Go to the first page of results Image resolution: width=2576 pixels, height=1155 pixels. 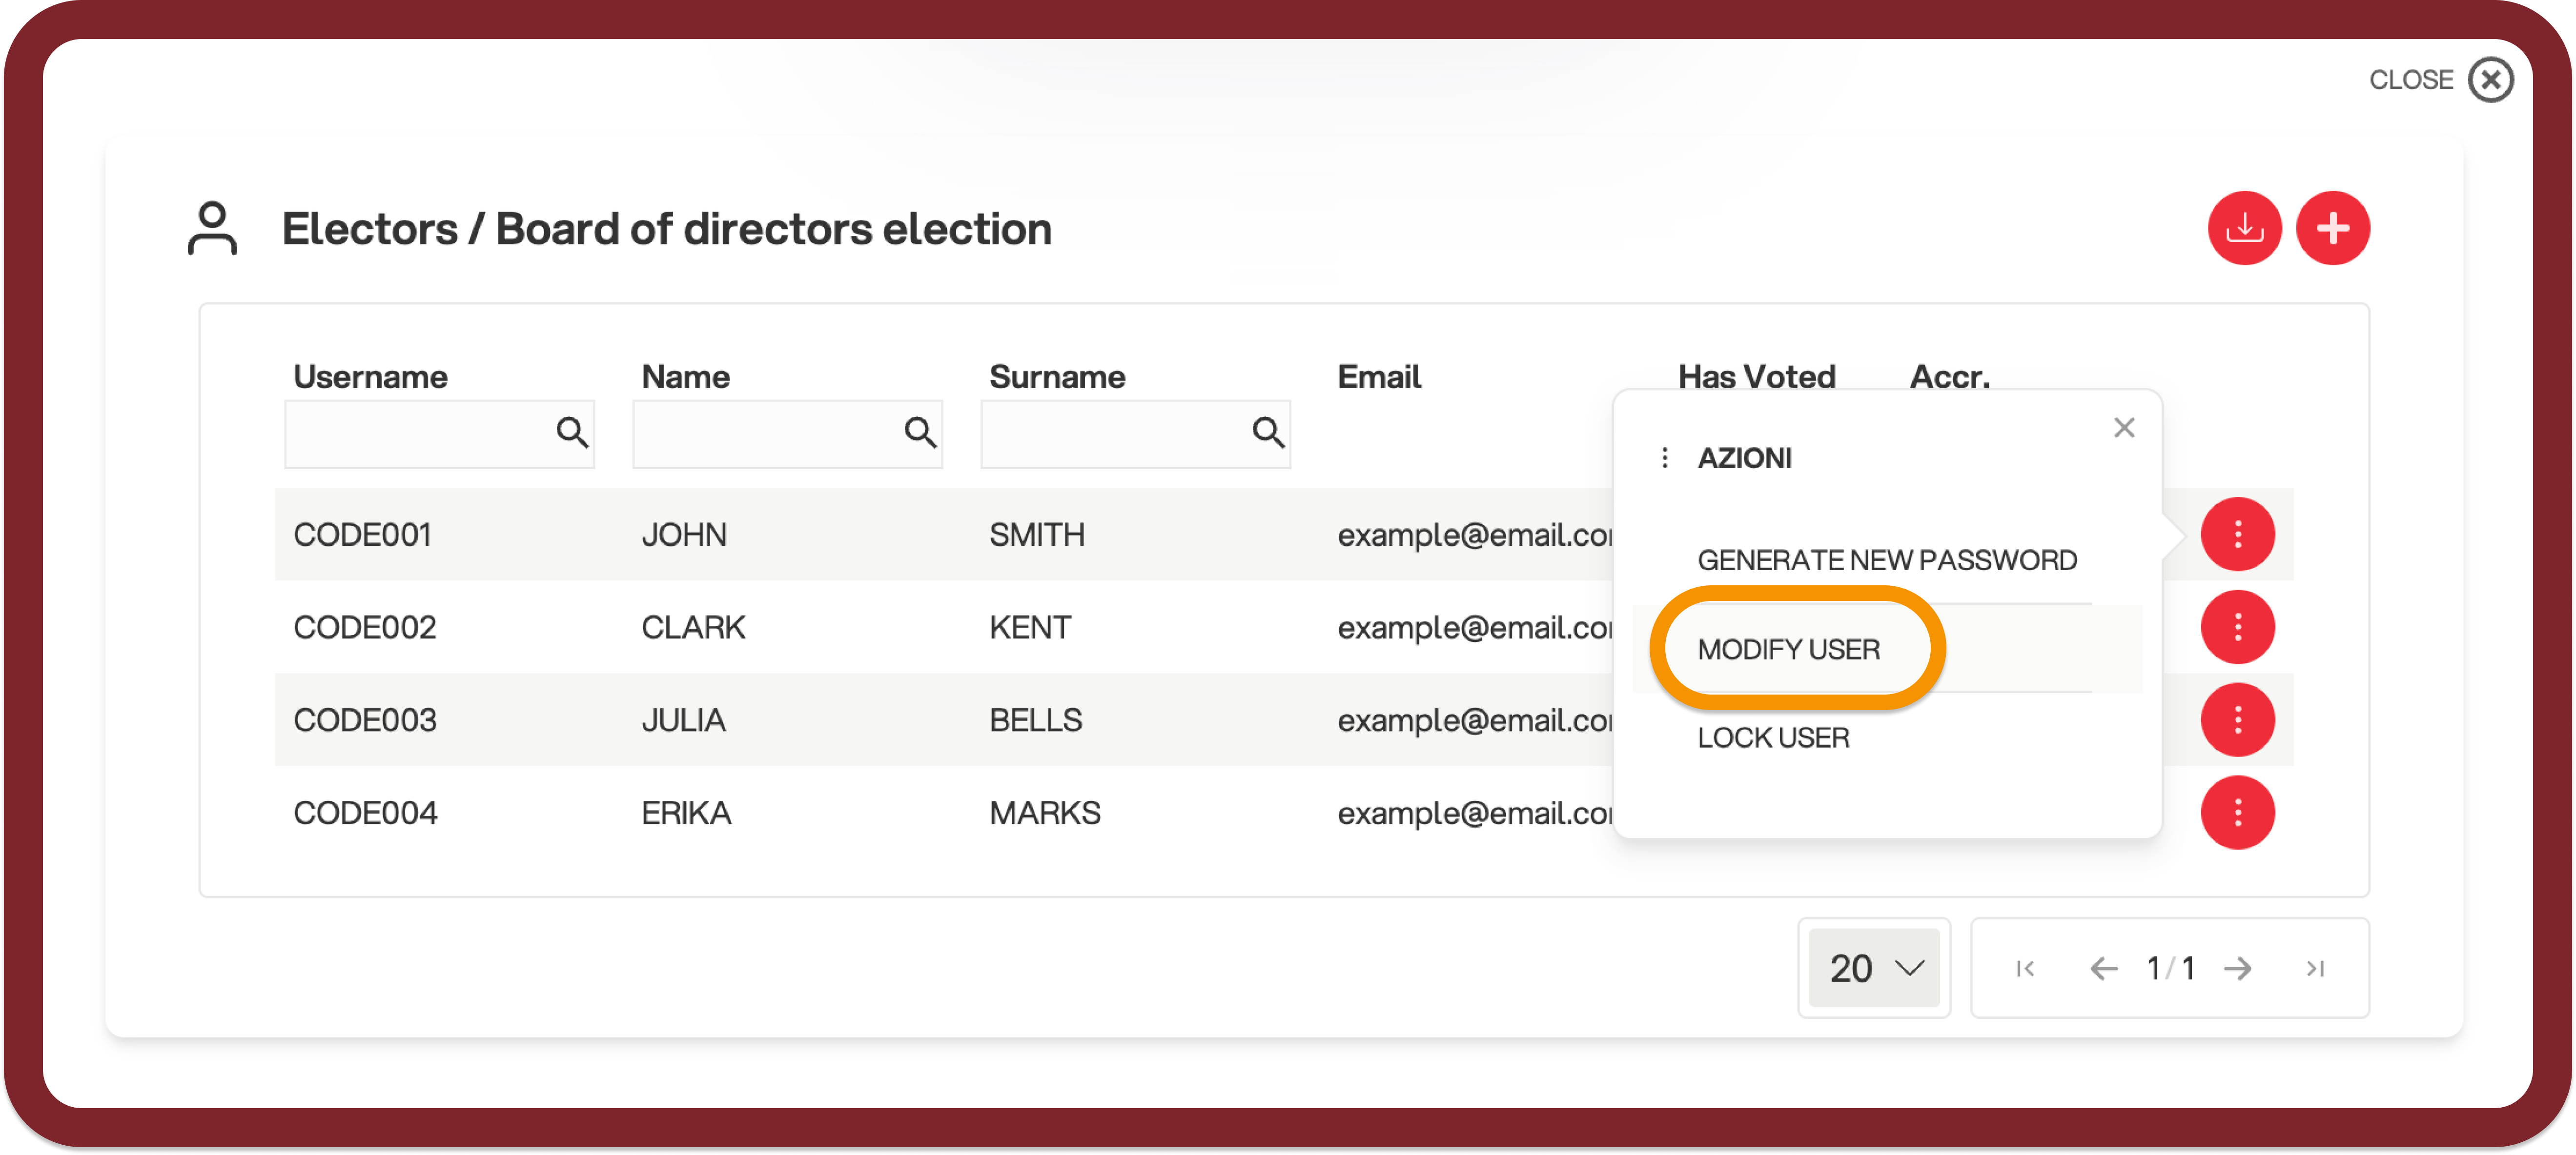pyautogui.click(x=2025, y=968)
